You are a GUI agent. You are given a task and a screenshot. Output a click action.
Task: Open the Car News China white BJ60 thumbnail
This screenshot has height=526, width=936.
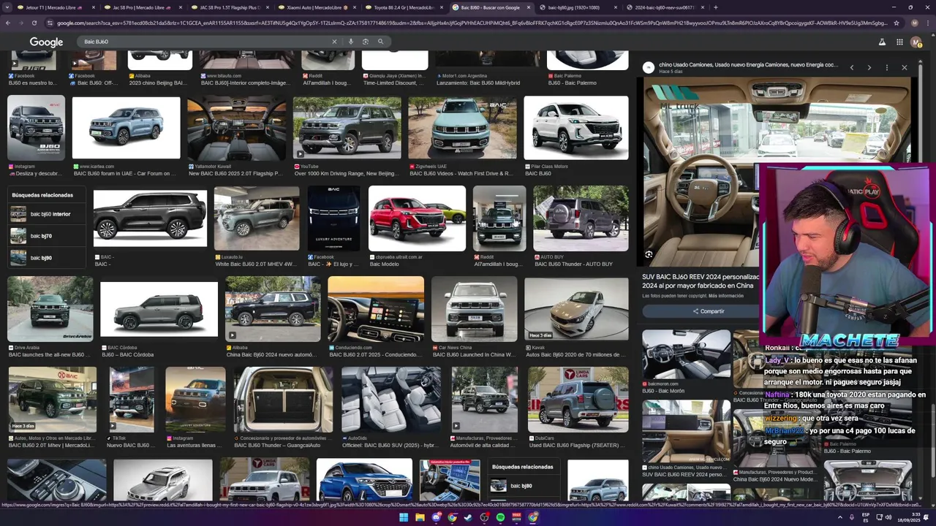(x=474, y=308)
